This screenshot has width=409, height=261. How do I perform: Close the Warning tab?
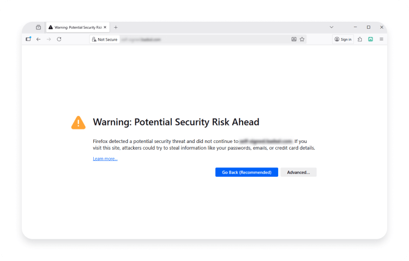106,27
